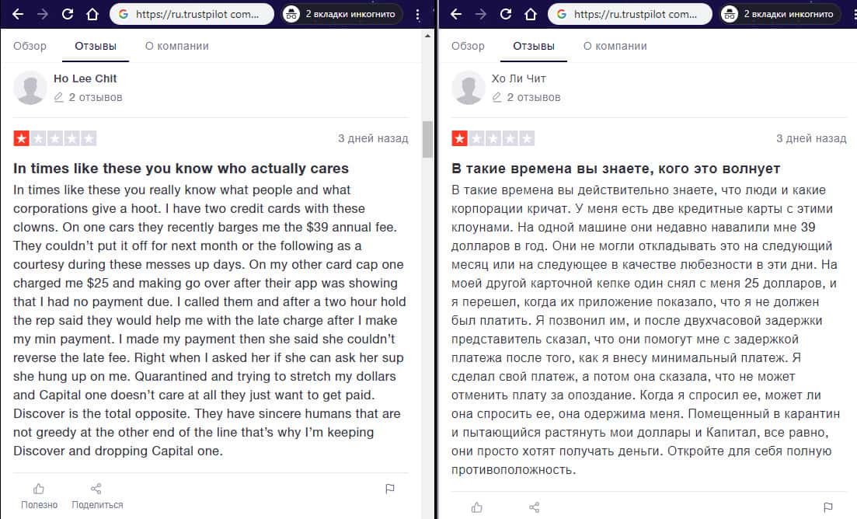The height and width of the screenshot is (519, 857).
Task: Reload the page in the right browser window
Action: [x=506, y=14]
